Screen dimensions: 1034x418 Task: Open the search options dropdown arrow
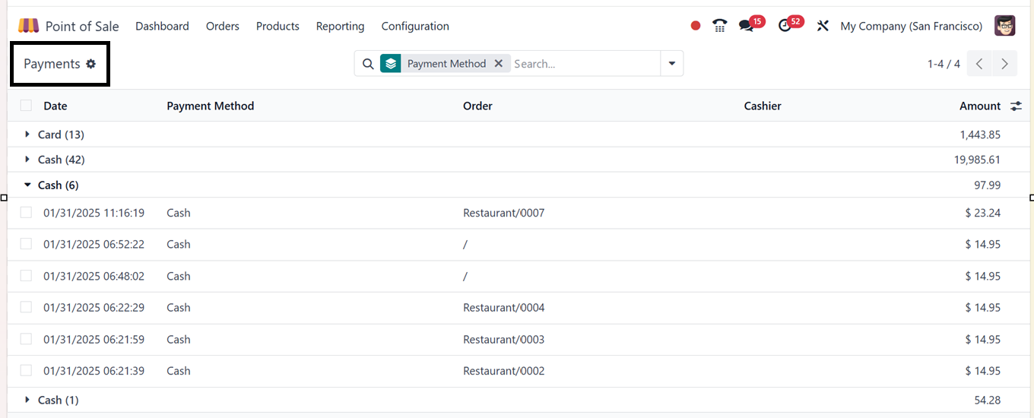click(671, 64)
